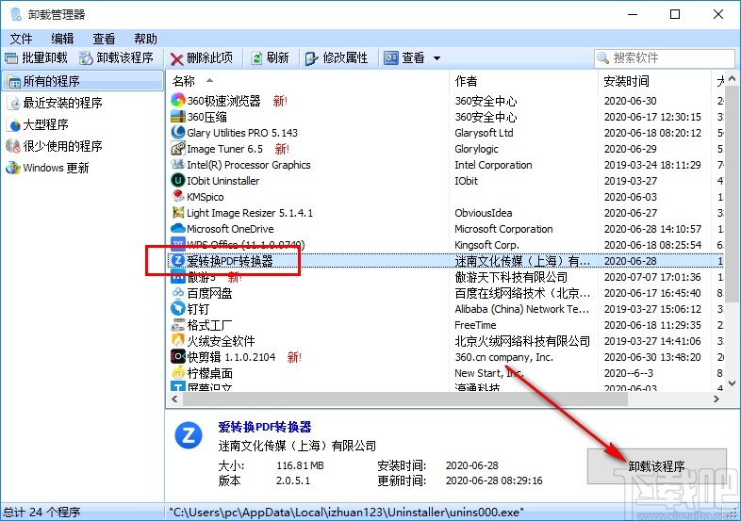Viewport: 741px width, 521px height.
Task: Click author Glarysoft Ltd
Action: [484, 133]
